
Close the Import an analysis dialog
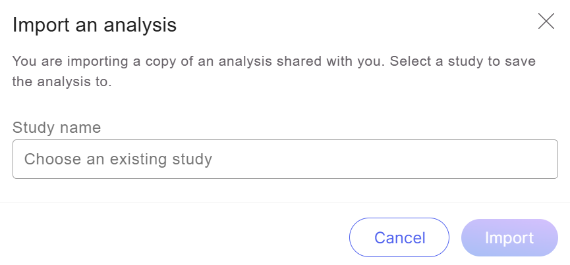pos(546,22)
